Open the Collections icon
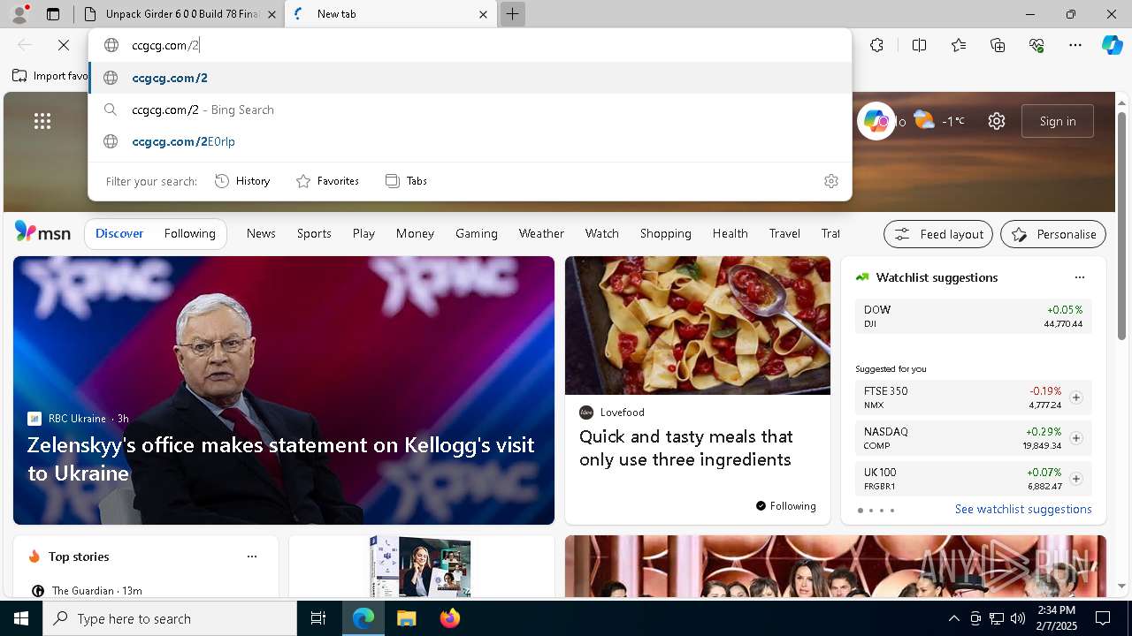Image resolution: width=1132 pixels, height=636 pixels. pyautogui.click(x=998, y=45)
